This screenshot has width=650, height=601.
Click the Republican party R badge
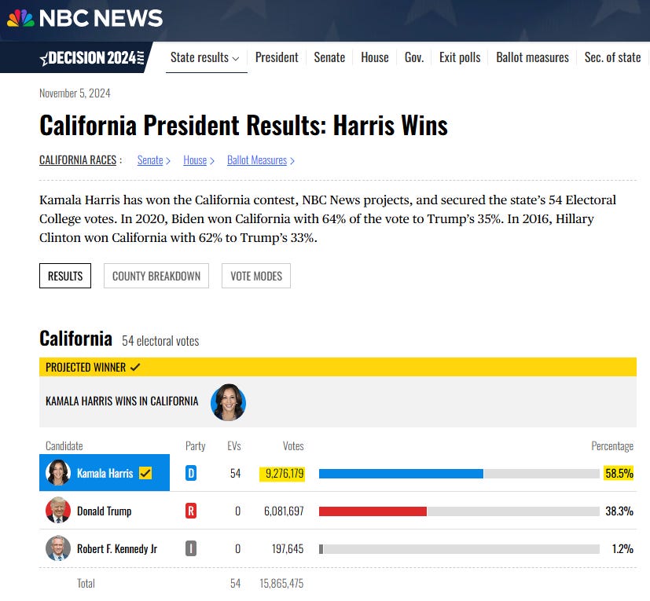[x=191, y=511]
